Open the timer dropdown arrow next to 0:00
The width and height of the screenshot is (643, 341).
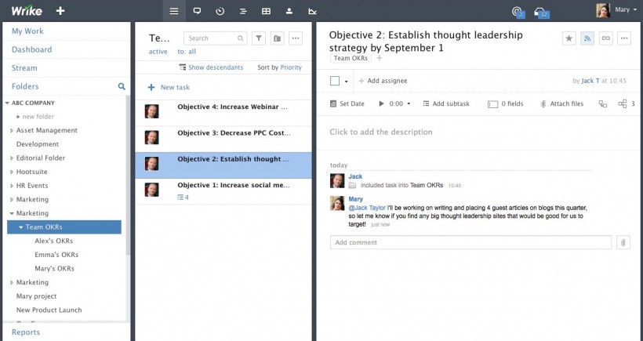[x=409, y=103]
